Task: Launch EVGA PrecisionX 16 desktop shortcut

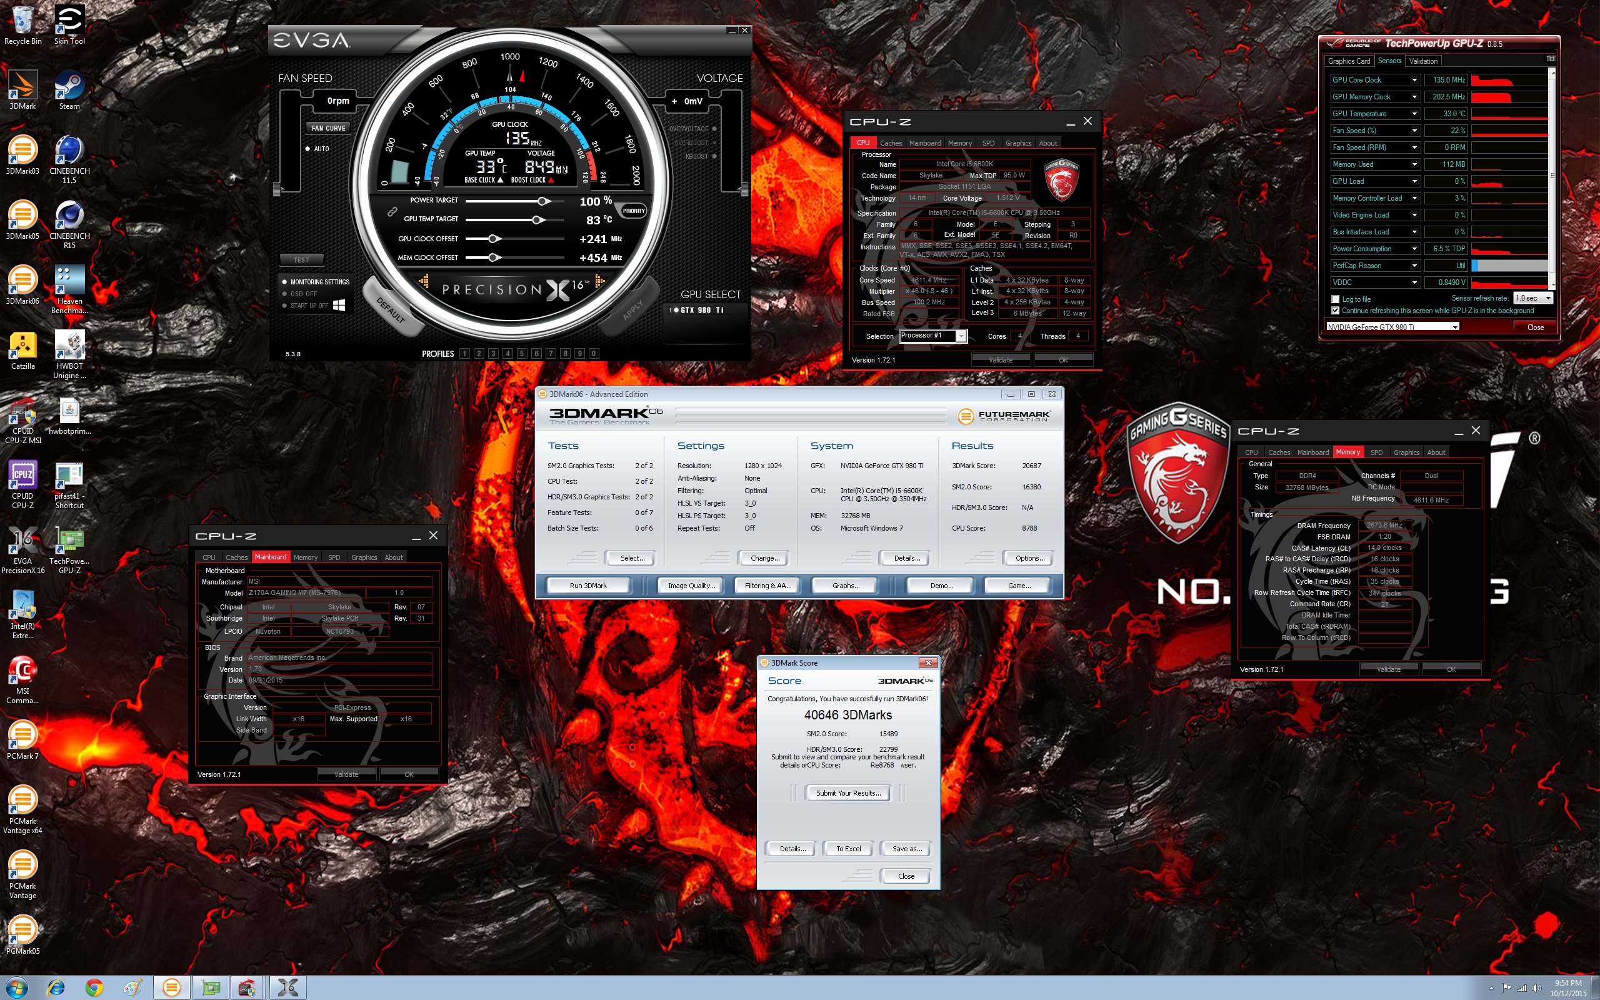Action: coord(22,550)
